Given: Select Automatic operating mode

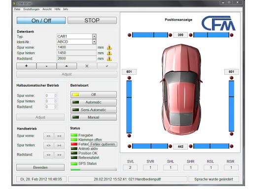Looking at the screenshot, I should click(94, 102).
